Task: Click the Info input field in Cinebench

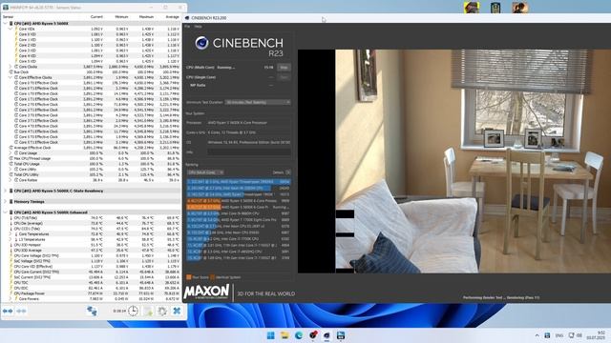Action: (249, 152)
